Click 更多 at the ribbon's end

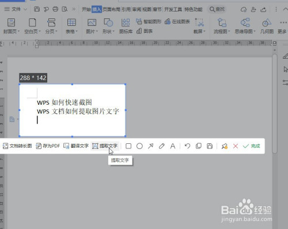(282, 27)
